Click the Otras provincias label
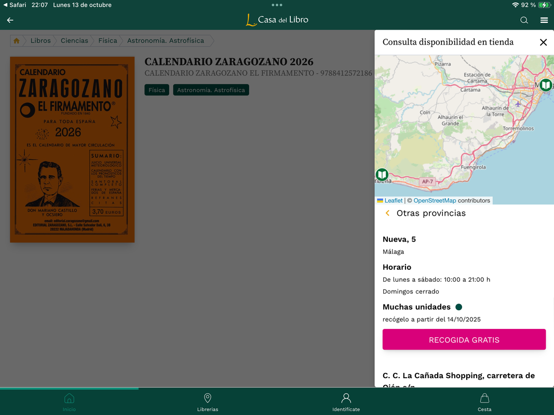The width and height of the screenshot is (554, 415). [431, 213]
